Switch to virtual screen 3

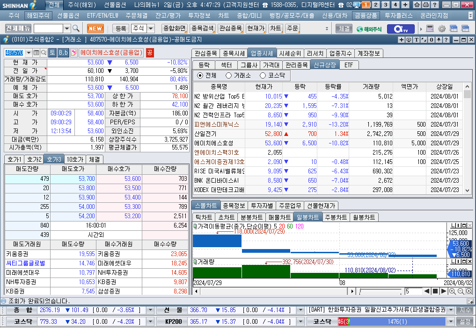(386, 5)
